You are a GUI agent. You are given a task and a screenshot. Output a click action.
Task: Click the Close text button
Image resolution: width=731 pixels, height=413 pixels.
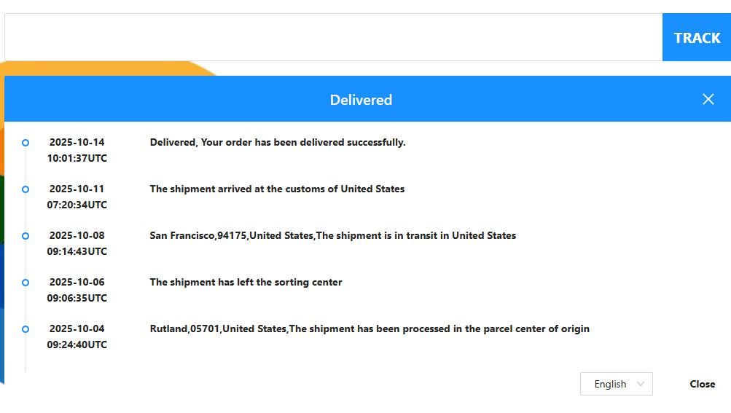[x=702, y=384]
